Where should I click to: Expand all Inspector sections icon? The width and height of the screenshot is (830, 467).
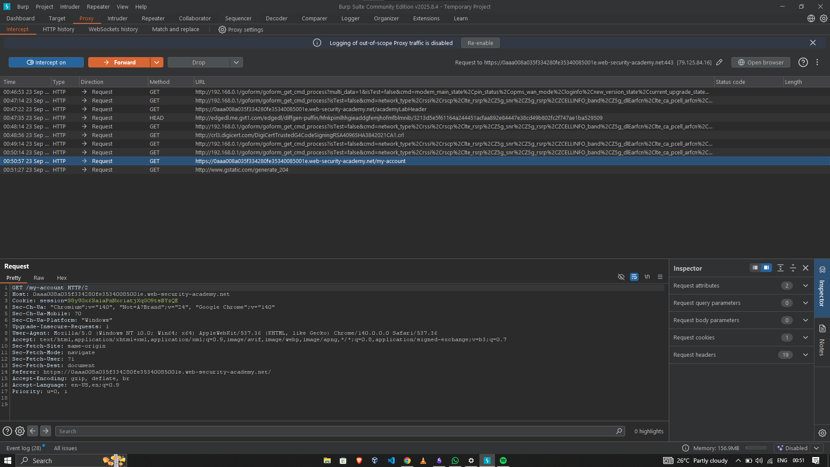tap(780, 268)
